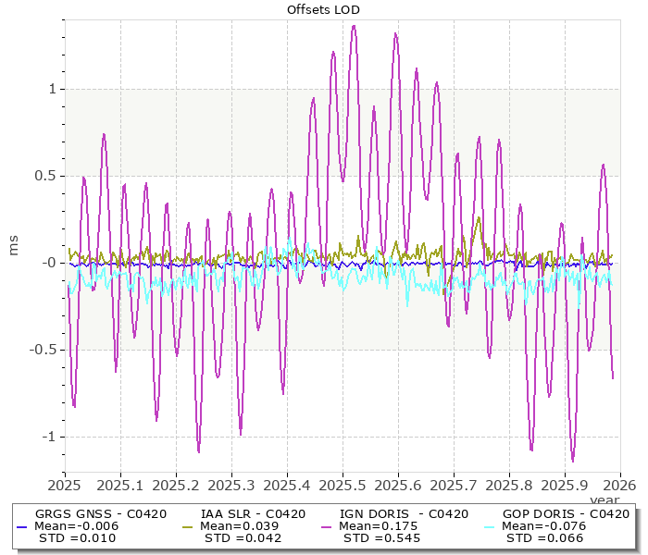Click the 2025.5 x-axis tick label
The height and width of the screenshot is (555, 648).
[x=343, y=484]
